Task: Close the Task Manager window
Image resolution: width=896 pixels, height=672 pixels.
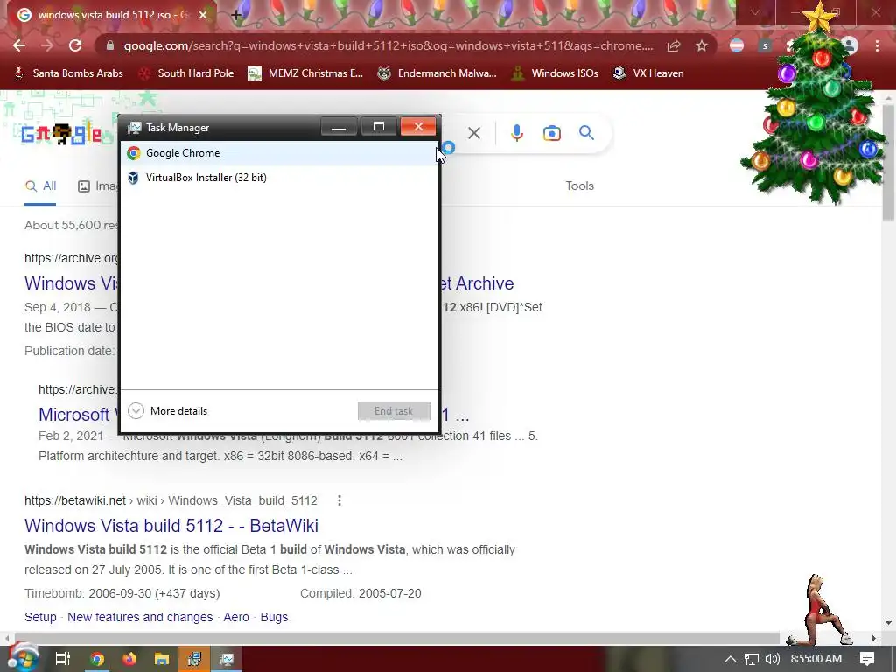Action: 418,127
